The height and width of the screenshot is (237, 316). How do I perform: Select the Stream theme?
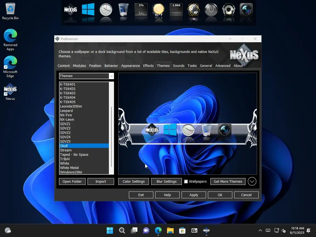tap(84, 150)
